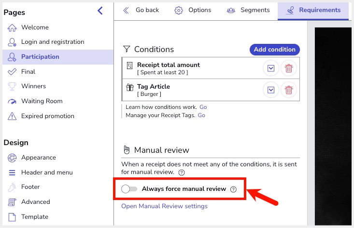Screen dimensions: 354x228
Task: Expand Tag Article condition dropdown
Action: 271,90
